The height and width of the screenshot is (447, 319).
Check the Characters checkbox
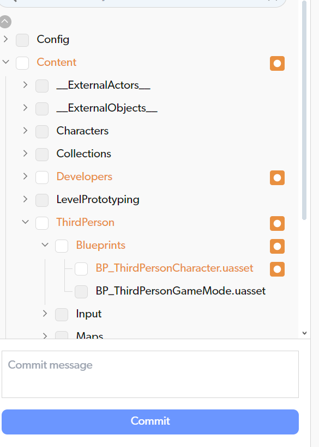click(41, 132)
